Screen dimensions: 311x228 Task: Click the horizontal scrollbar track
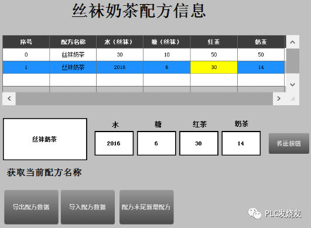[x=144, y=98]
